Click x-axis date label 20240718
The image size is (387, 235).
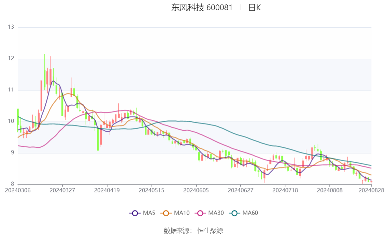point(285,190)
